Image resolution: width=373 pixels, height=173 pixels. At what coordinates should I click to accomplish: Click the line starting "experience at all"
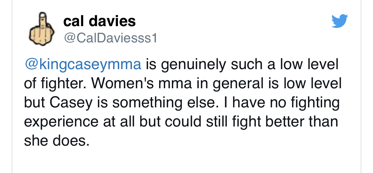coord(181,121)
